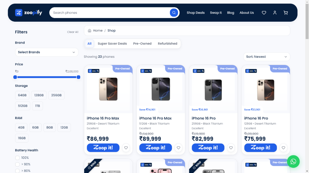Click the Zoopify logo
309x173 pixels.
29,13
